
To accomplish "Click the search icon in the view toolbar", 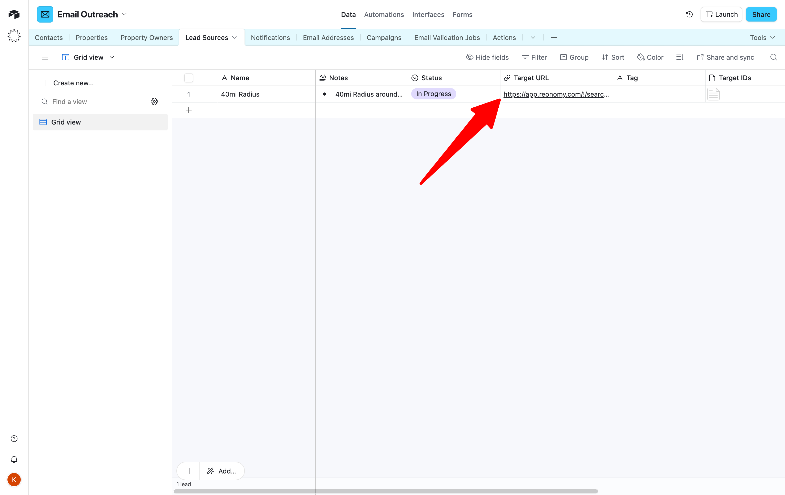I will tap(773, 57).
